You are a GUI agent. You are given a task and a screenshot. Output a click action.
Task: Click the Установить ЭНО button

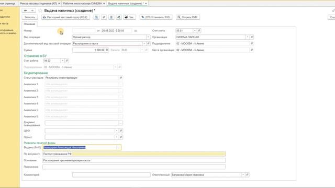point(156,17)
